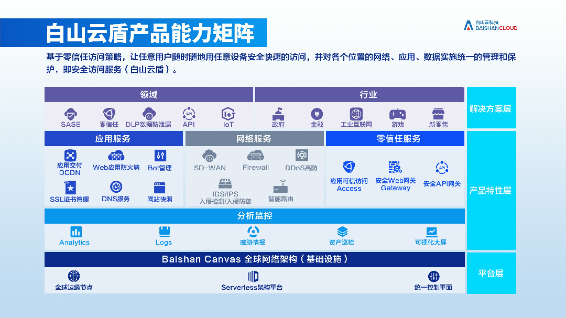Click the Serverless架构平台 label
566x318 pixels.
(x=252, y=287)
